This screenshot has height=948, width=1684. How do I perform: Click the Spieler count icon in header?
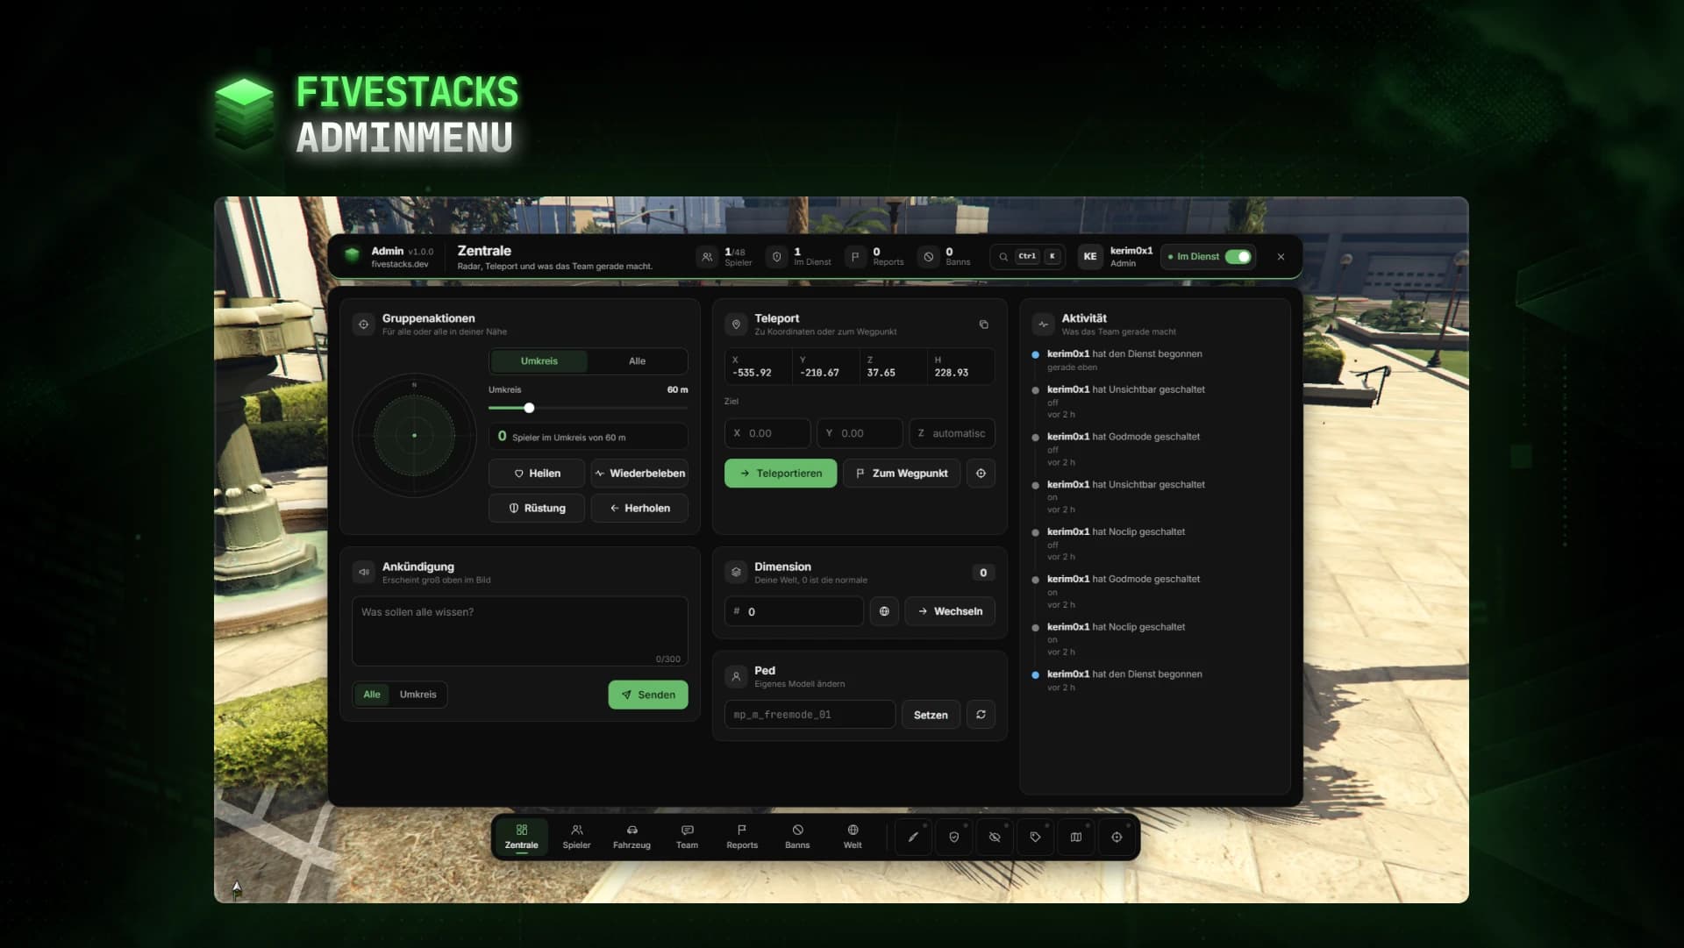(707, 257)
